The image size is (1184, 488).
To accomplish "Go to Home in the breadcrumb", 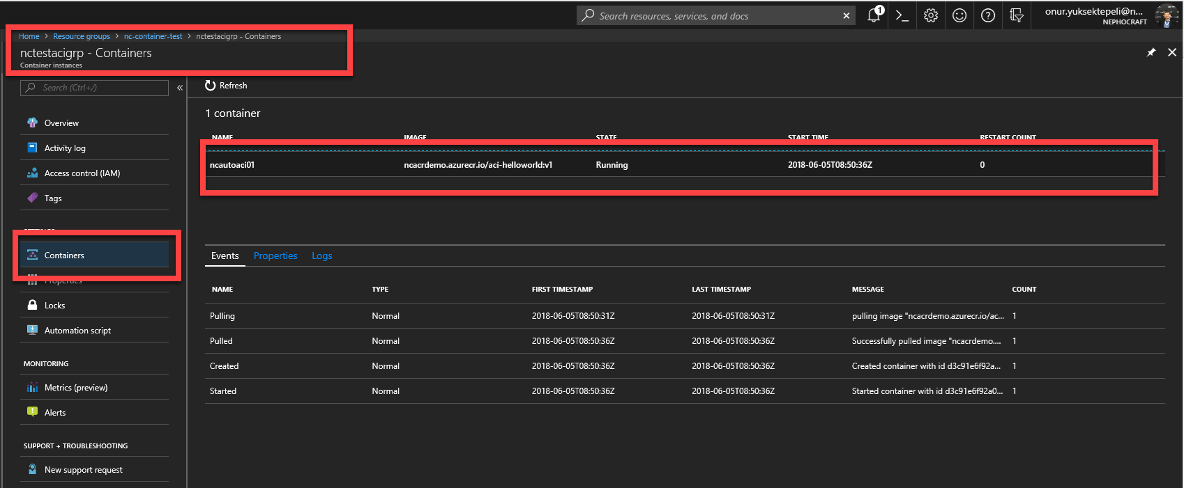I will pos(29,36).
